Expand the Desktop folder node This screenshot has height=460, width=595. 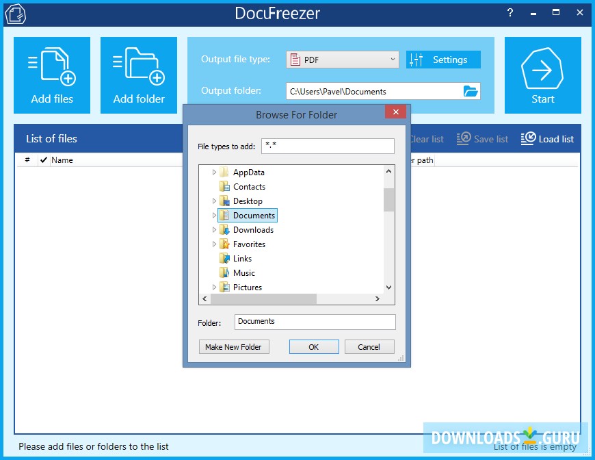click(214, 201)
